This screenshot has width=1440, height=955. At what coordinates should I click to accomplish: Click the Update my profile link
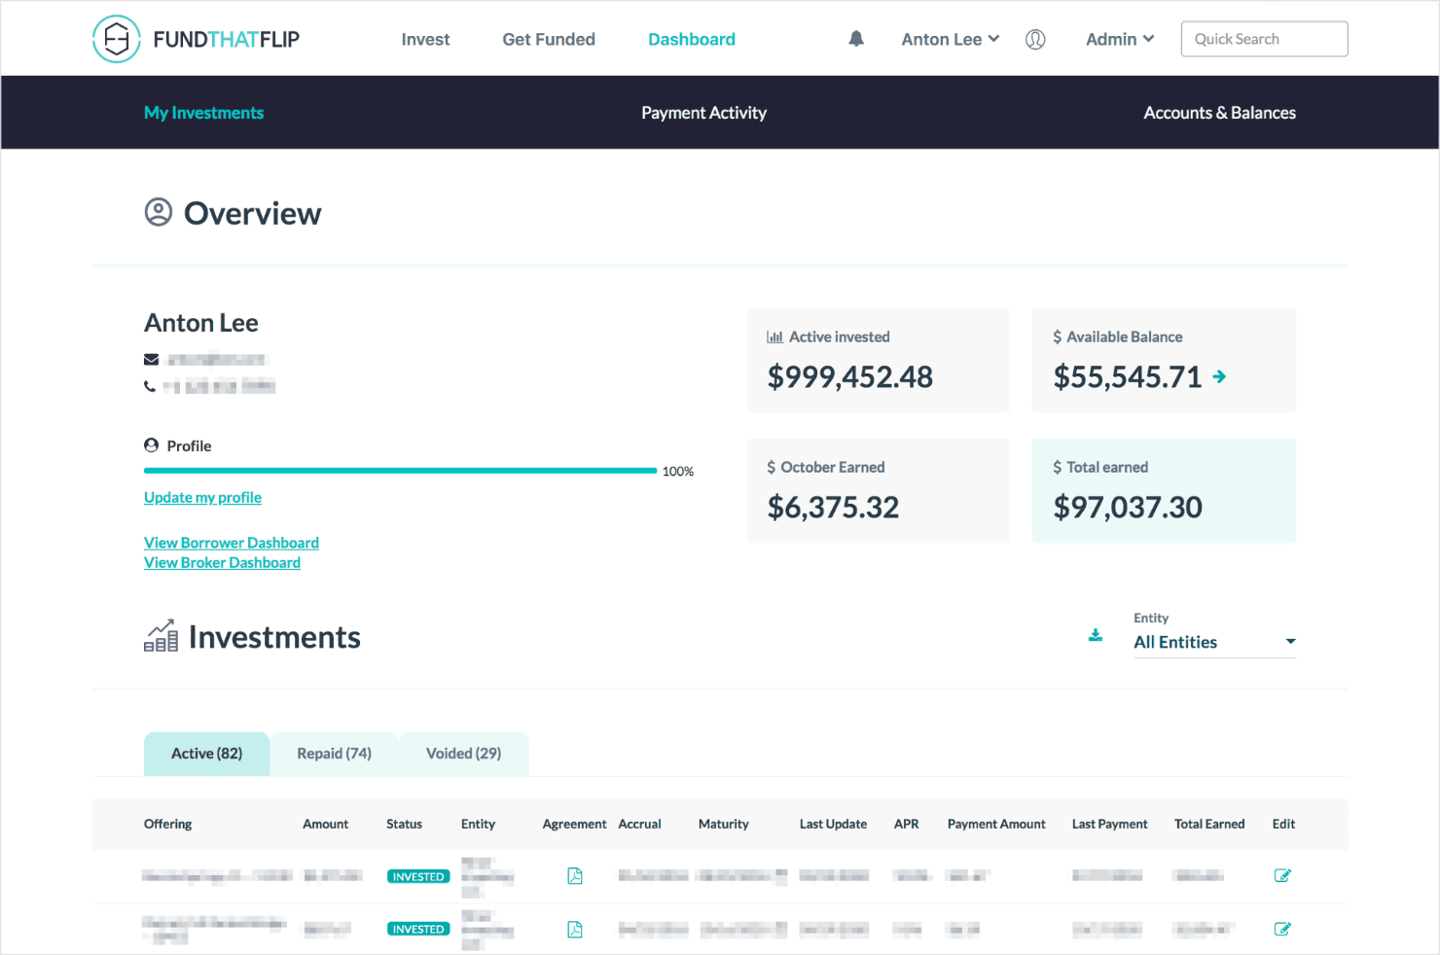(x=202, y=497)
